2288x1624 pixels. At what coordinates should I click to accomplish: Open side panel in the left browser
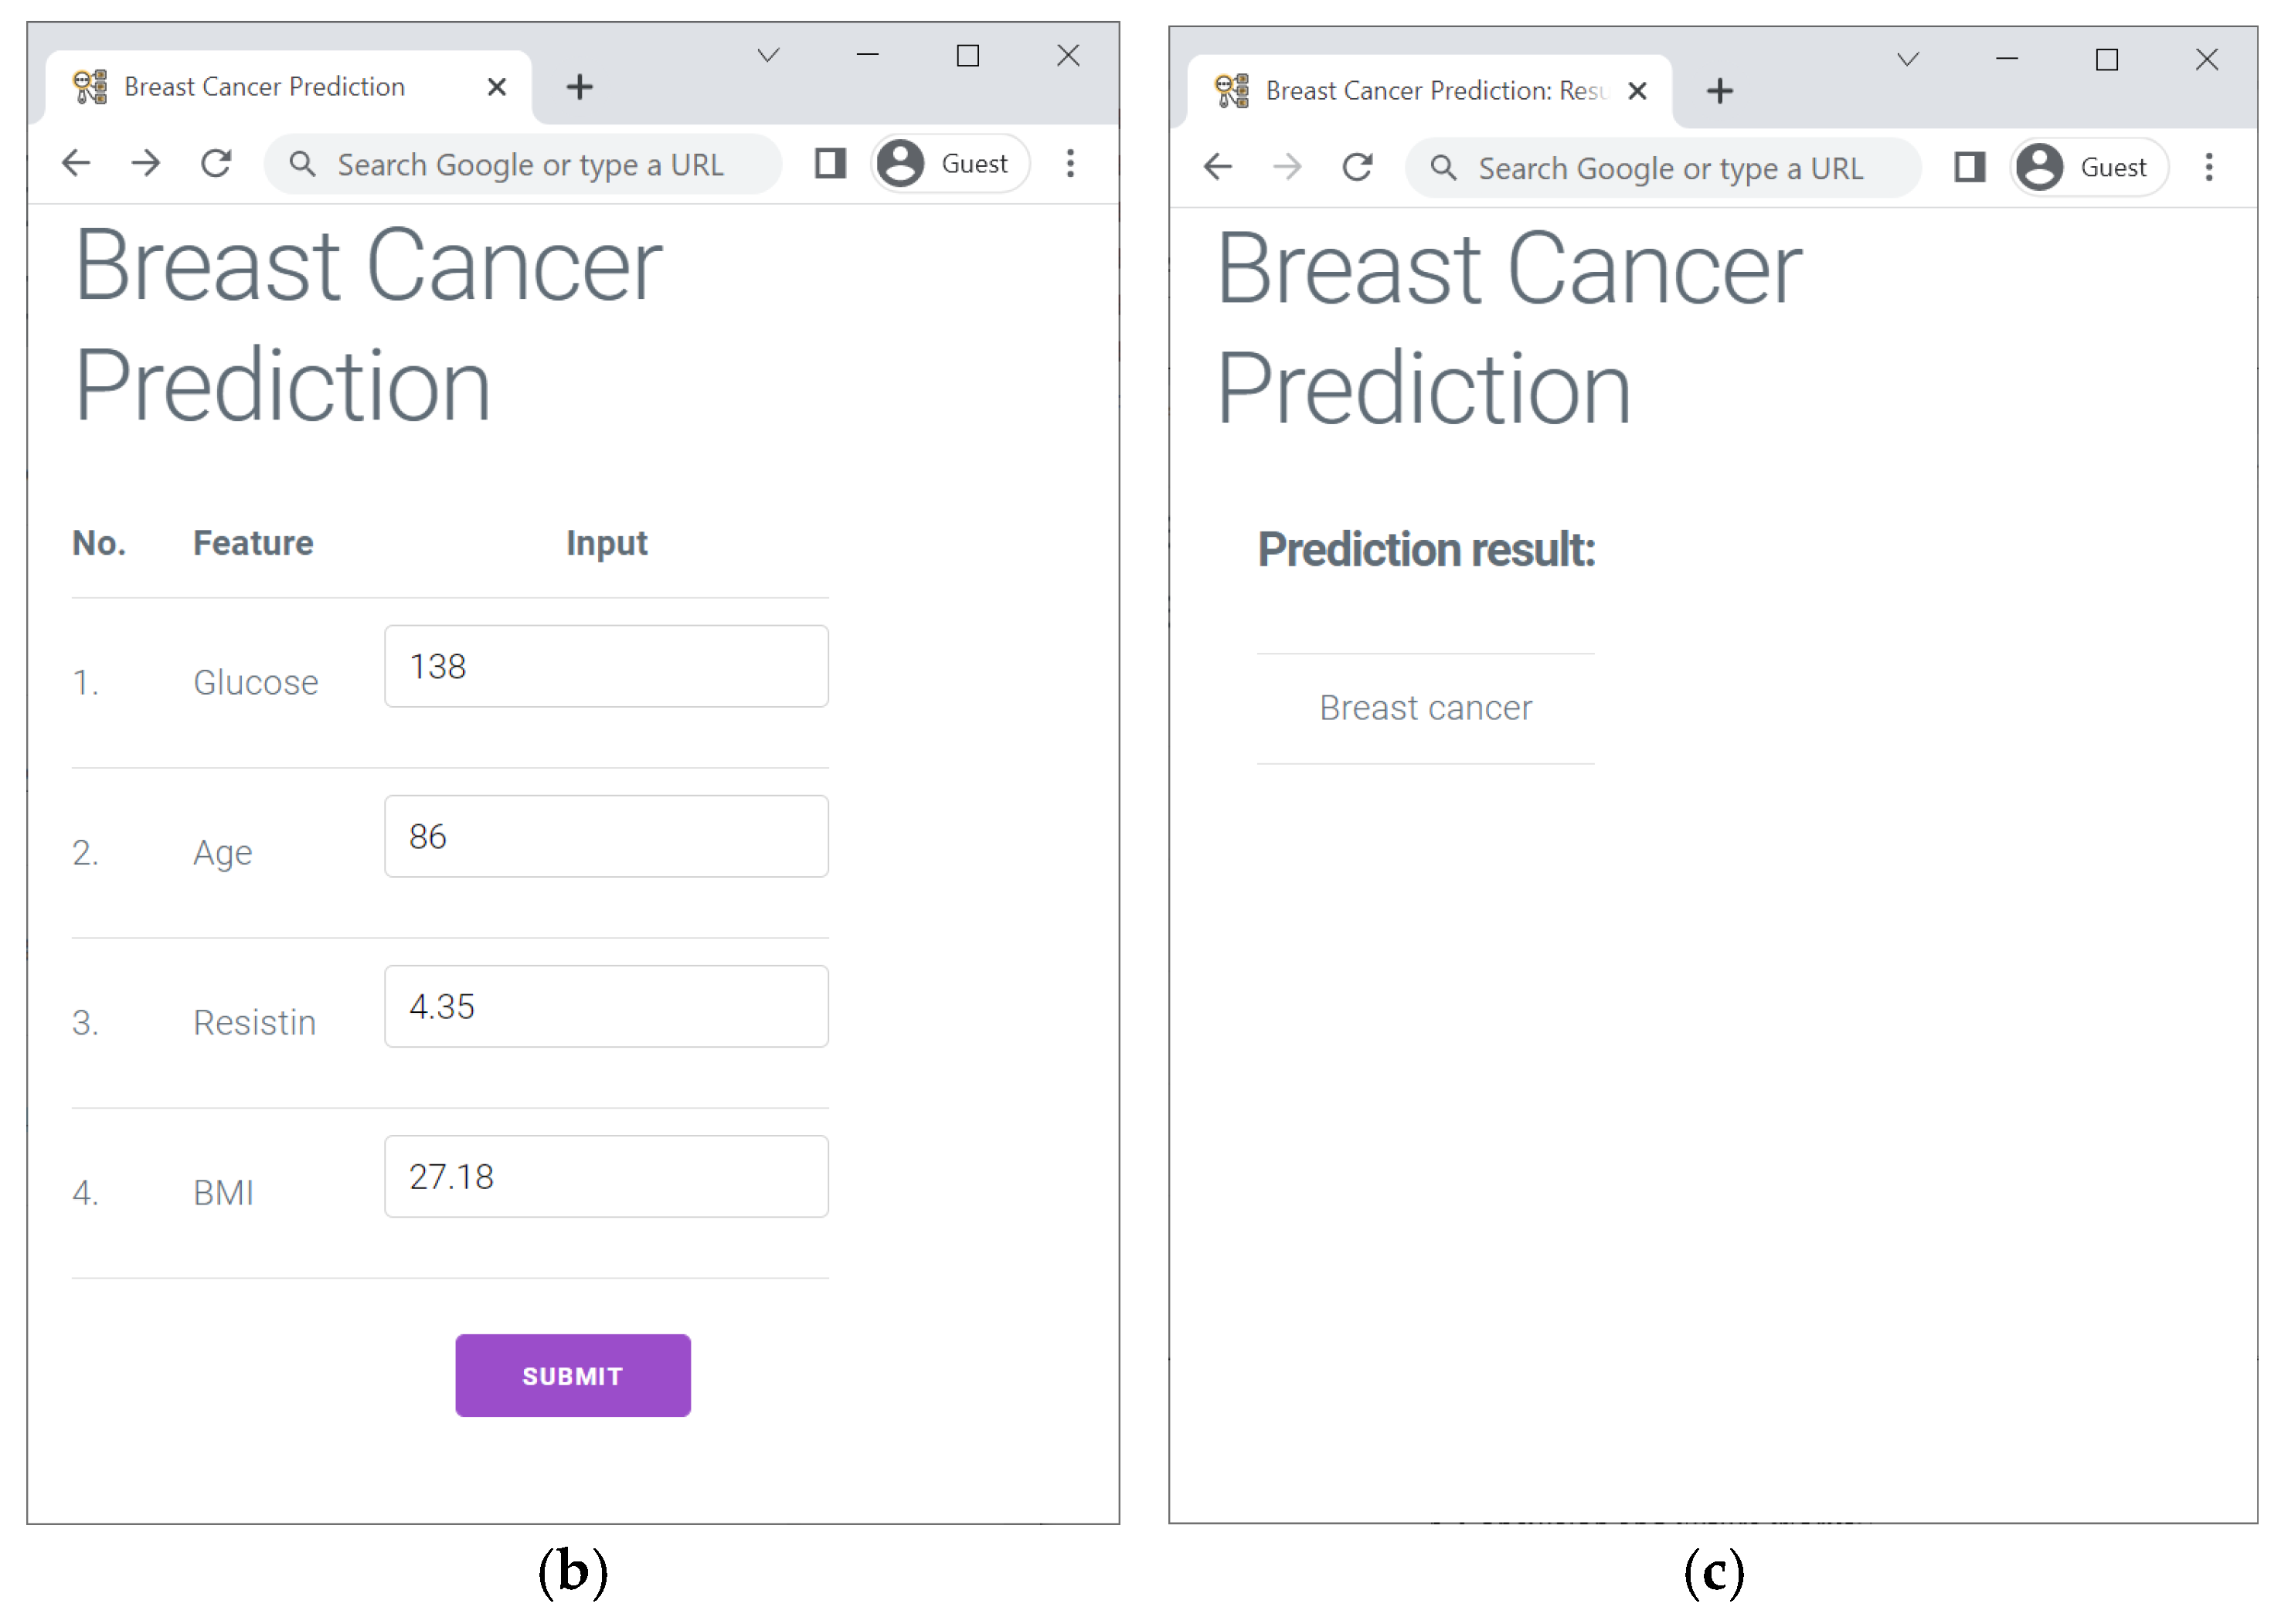830,163
